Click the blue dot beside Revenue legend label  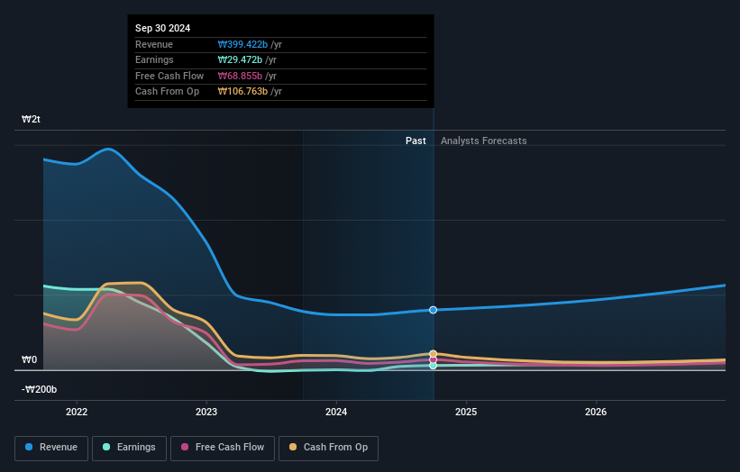30,448
